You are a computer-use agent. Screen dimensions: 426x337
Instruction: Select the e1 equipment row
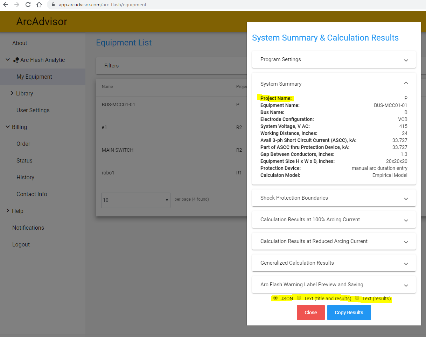(x=171, y=127)
